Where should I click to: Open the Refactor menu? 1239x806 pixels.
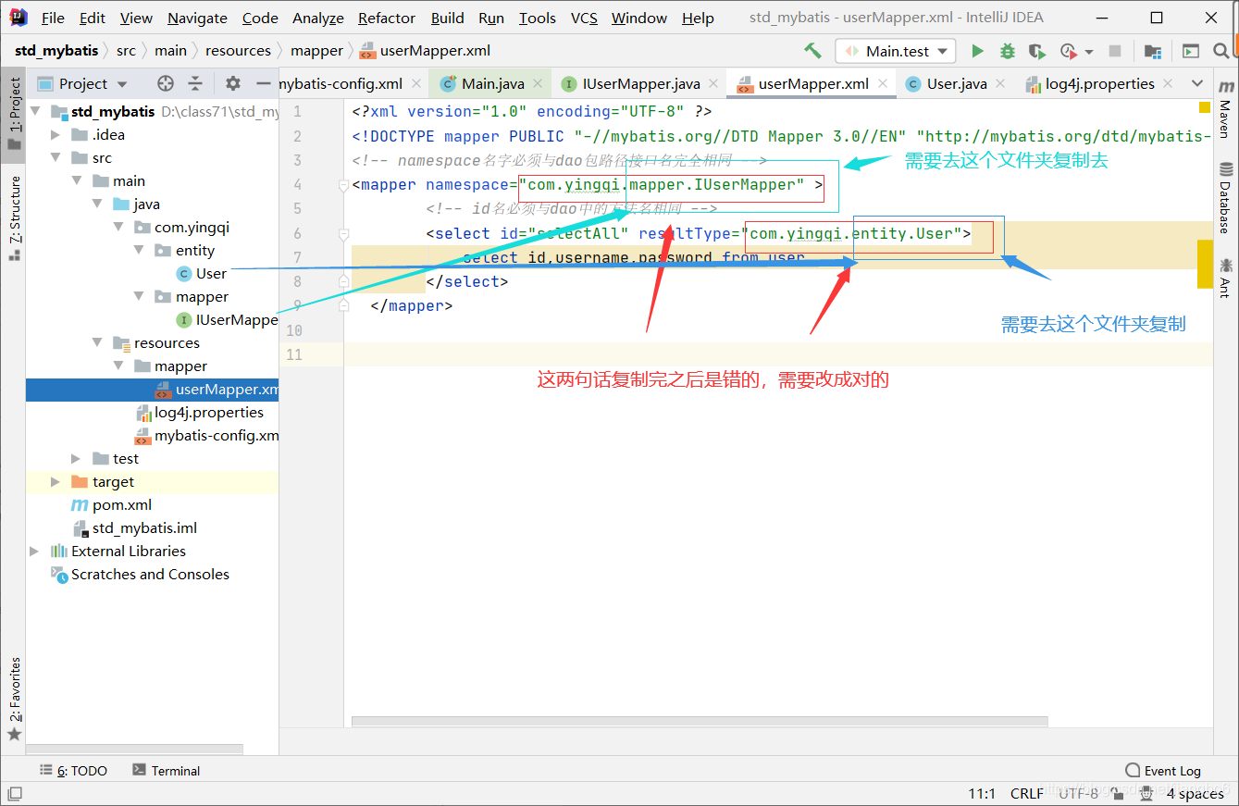(x=387, y=18)
